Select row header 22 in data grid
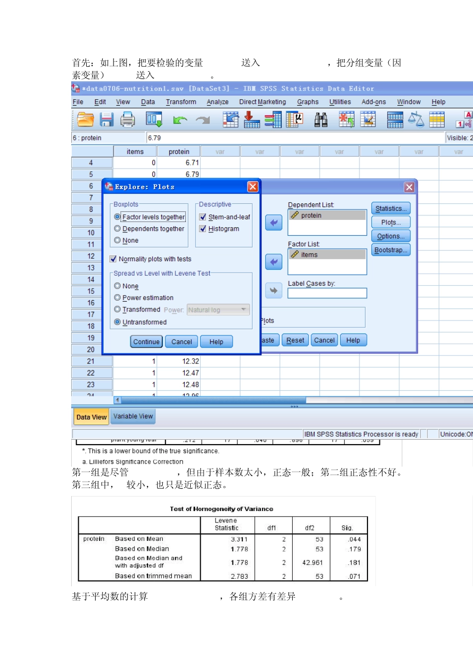Viewport: 473px width, 670px height. [91, 373]
